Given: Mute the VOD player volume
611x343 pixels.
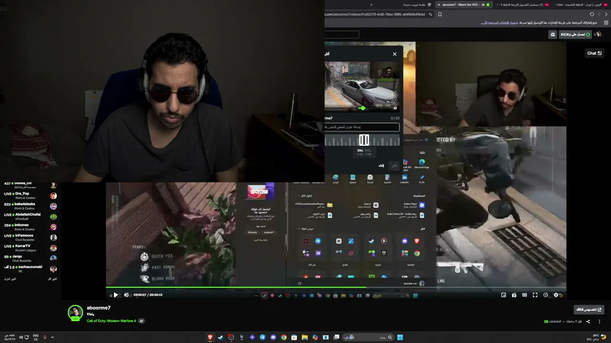Looking at the screenshot, I should point(126,295).
